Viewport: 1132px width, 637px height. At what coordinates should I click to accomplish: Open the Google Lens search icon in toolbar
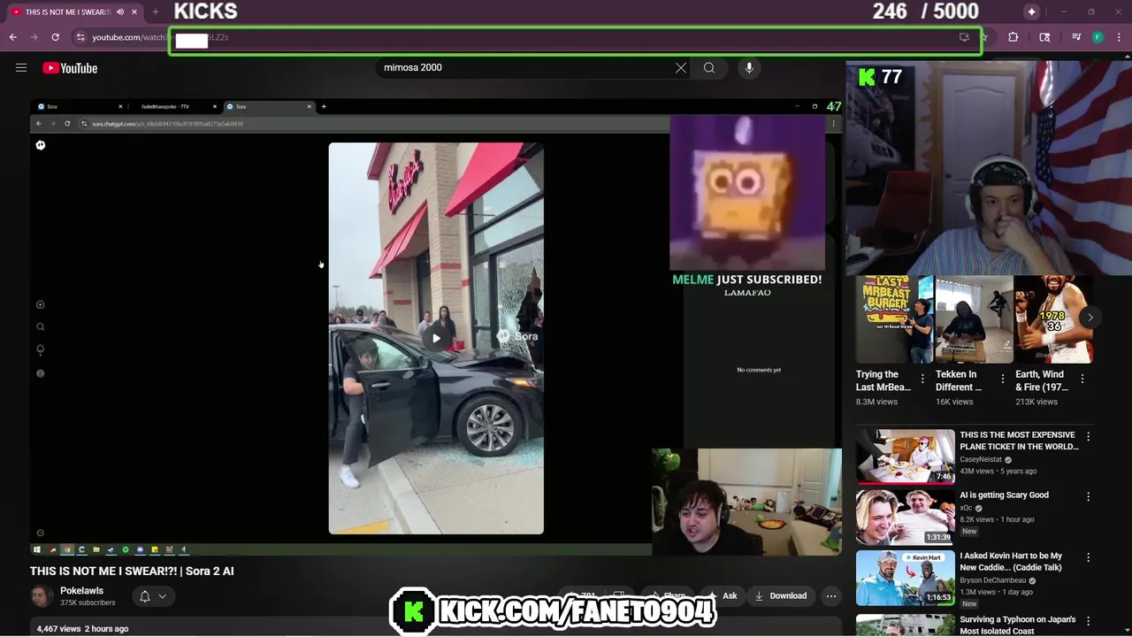pos(1044,37)
